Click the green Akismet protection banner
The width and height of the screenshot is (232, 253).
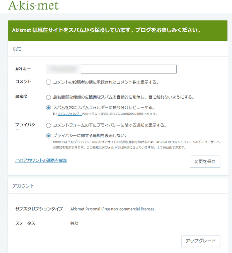point(118,30)
